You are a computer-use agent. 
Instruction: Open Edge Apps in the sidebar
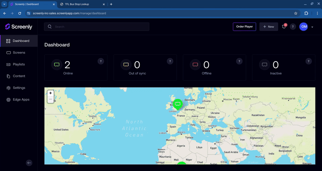(x=19, y=99)
